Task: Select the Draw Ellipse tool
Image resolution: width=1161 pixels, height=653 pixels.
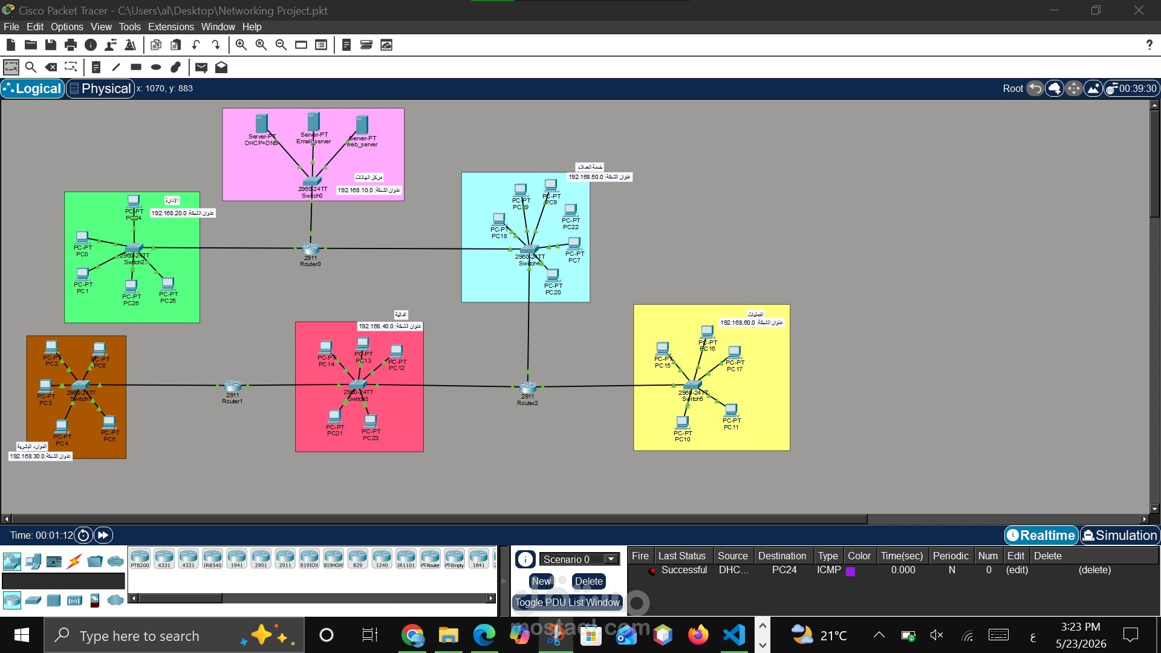Action: (156, 67)
